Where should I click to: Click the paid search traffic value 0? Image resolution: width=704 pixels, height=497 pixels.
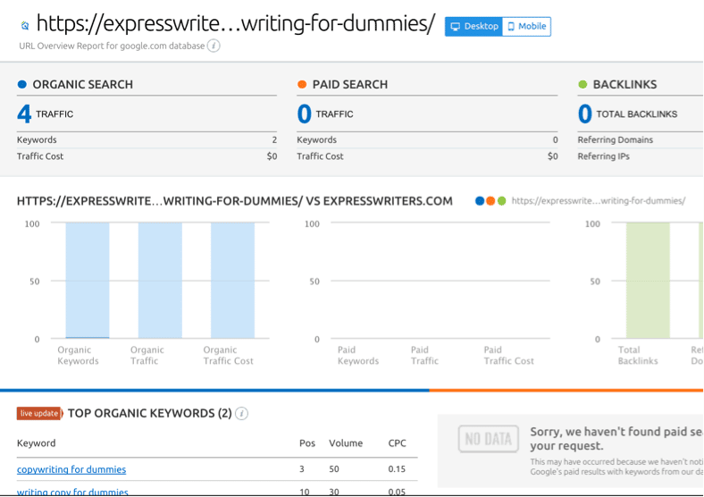click(x=304, y=114)
